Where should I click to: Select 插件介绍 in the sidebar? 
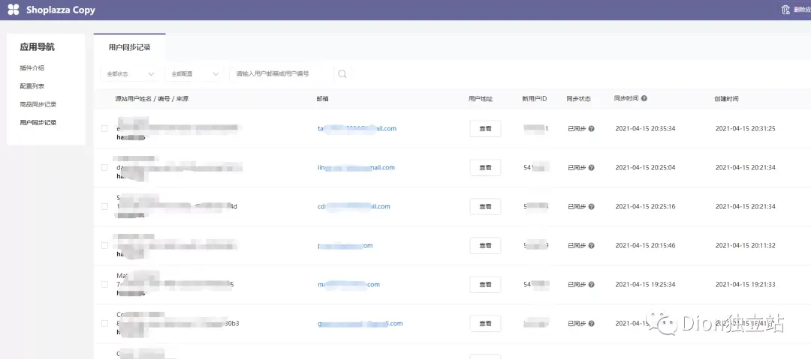click(32, 68)
